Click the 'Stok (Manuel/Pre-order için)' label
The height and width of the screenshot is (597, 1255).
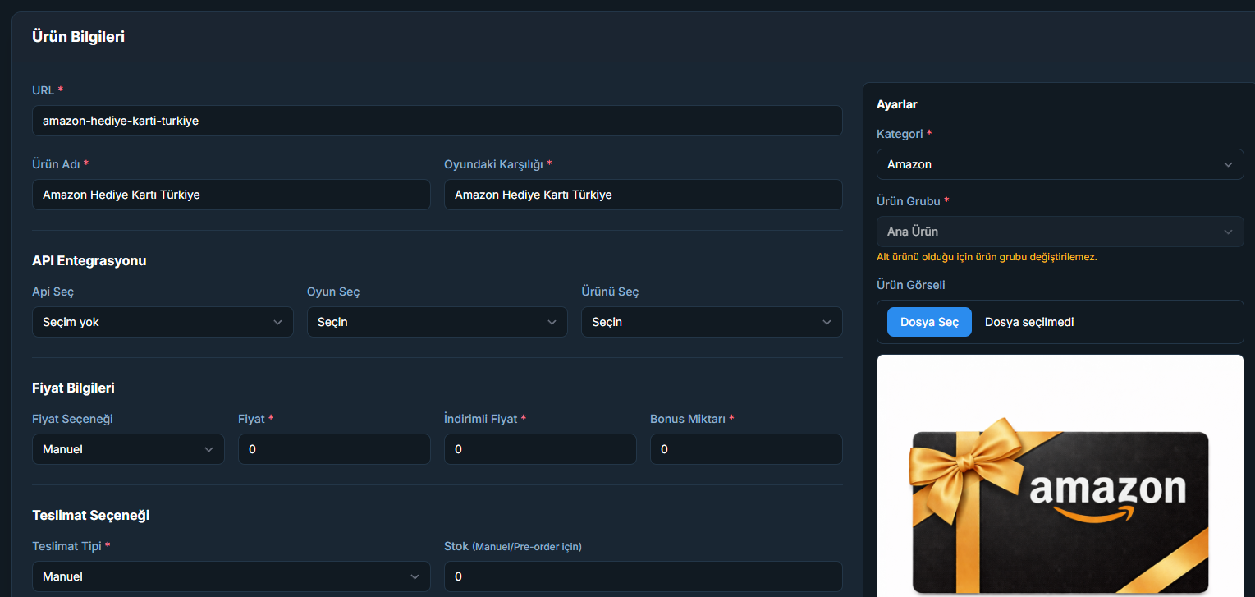513,546
